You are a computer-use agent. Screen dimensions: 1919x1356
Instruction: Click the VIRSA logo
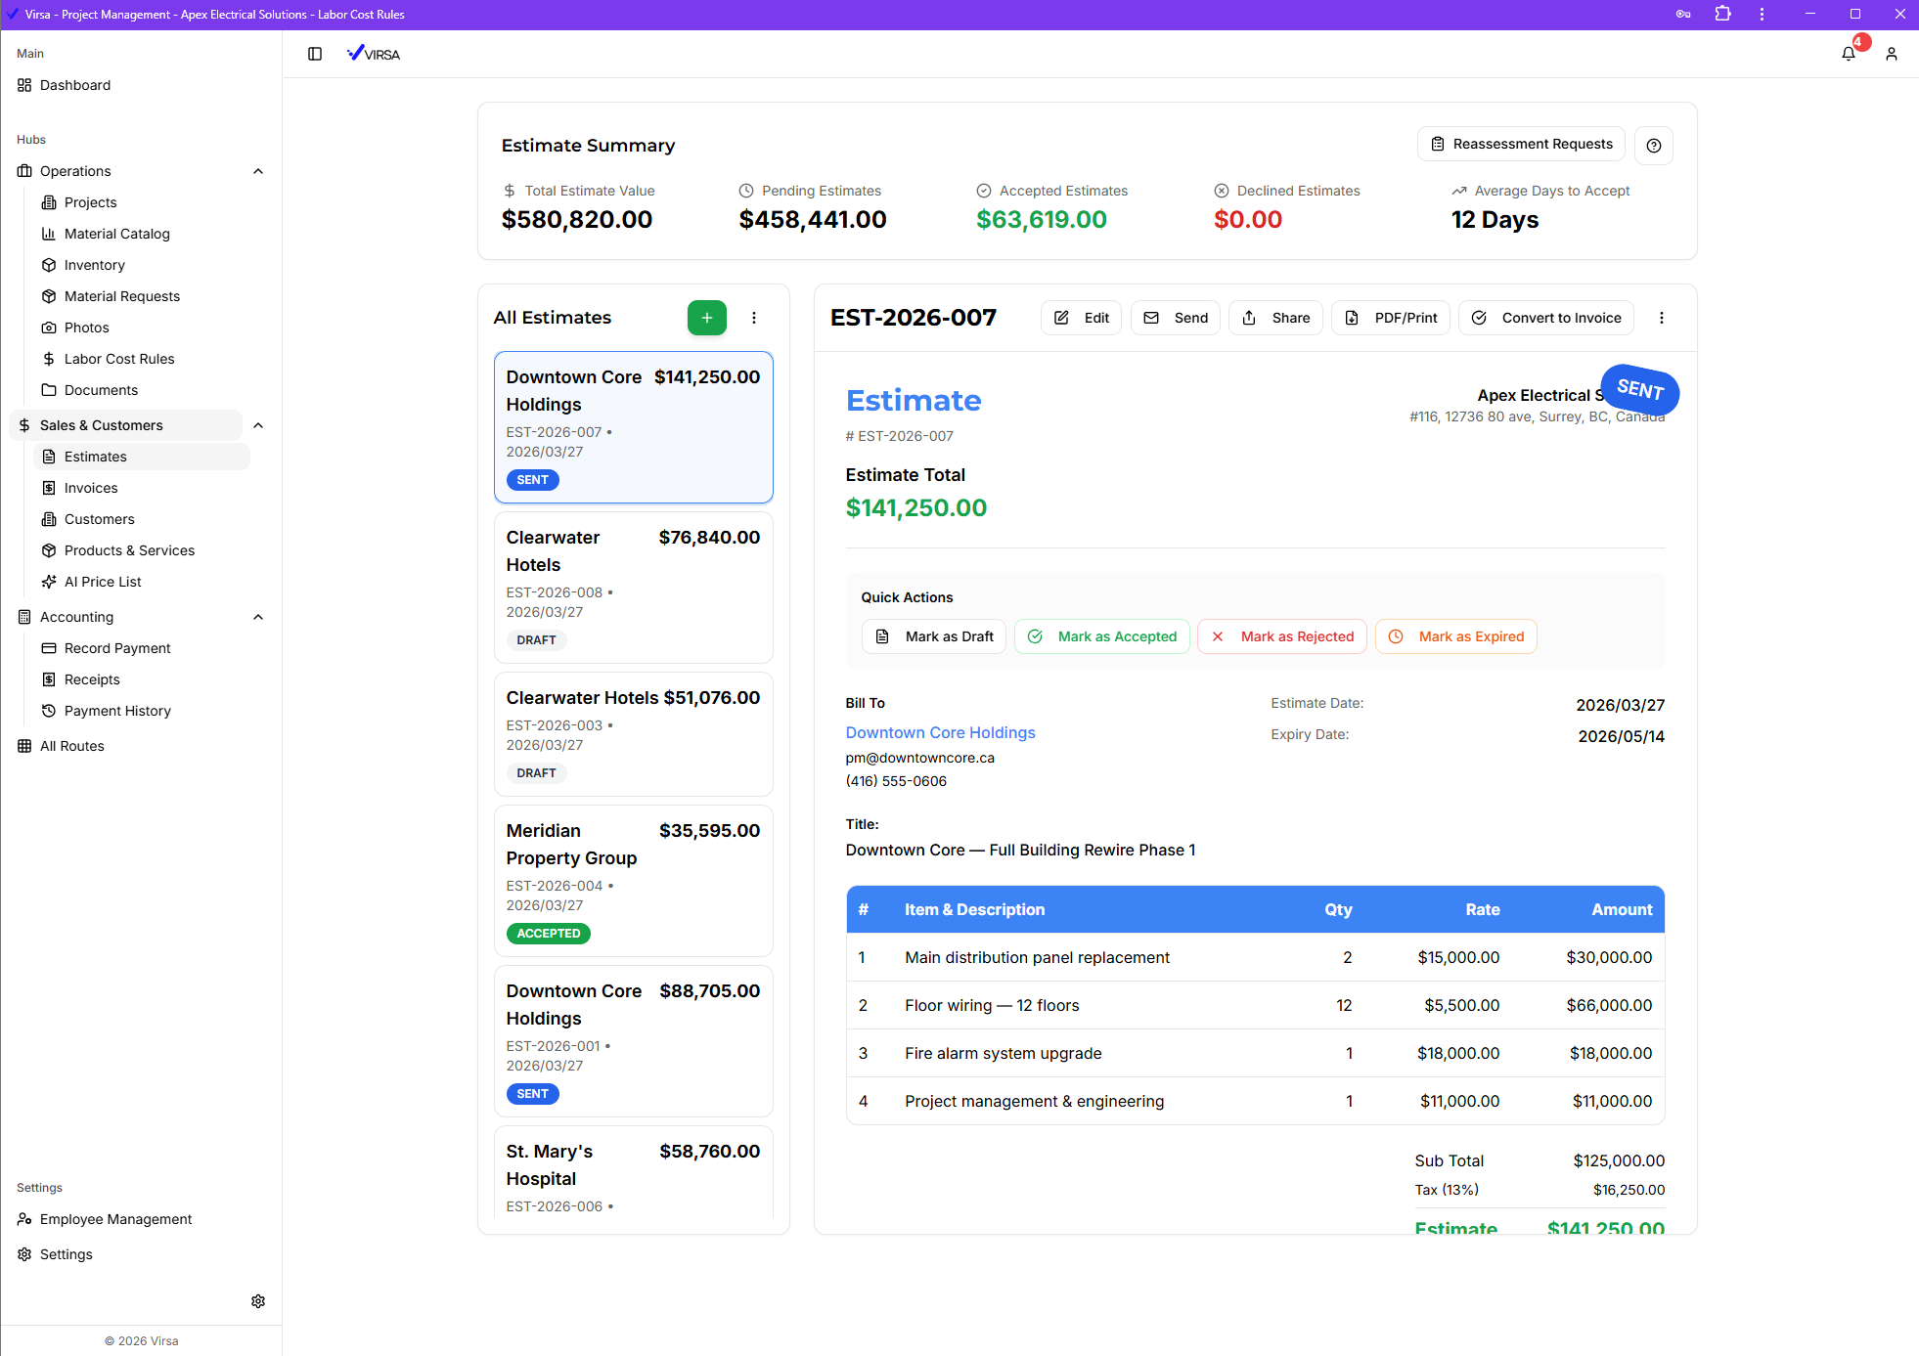374,54
